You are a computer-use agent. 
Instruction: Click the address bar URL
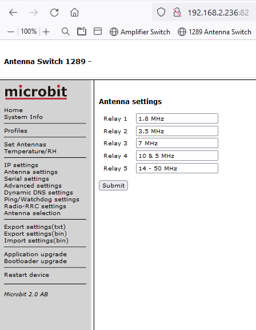tap(218, 13)
